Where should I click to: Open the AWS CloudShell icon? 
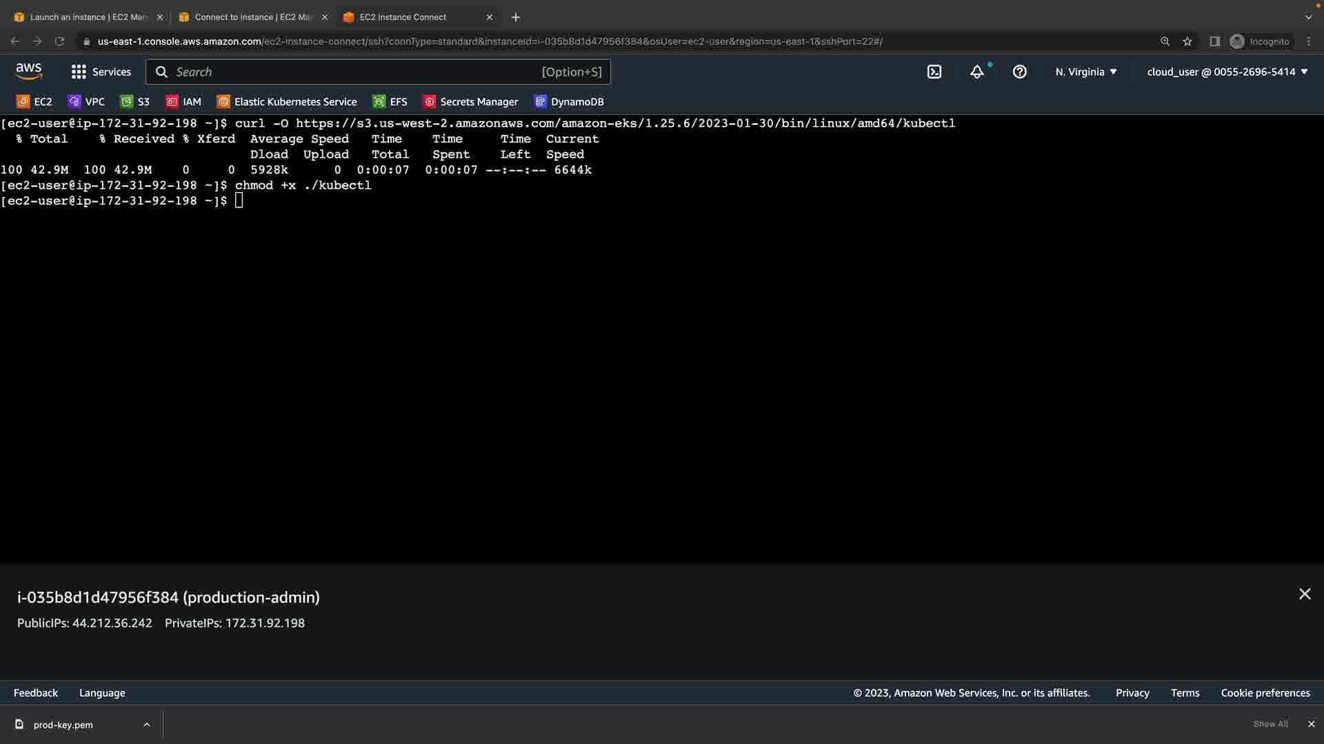934,72
